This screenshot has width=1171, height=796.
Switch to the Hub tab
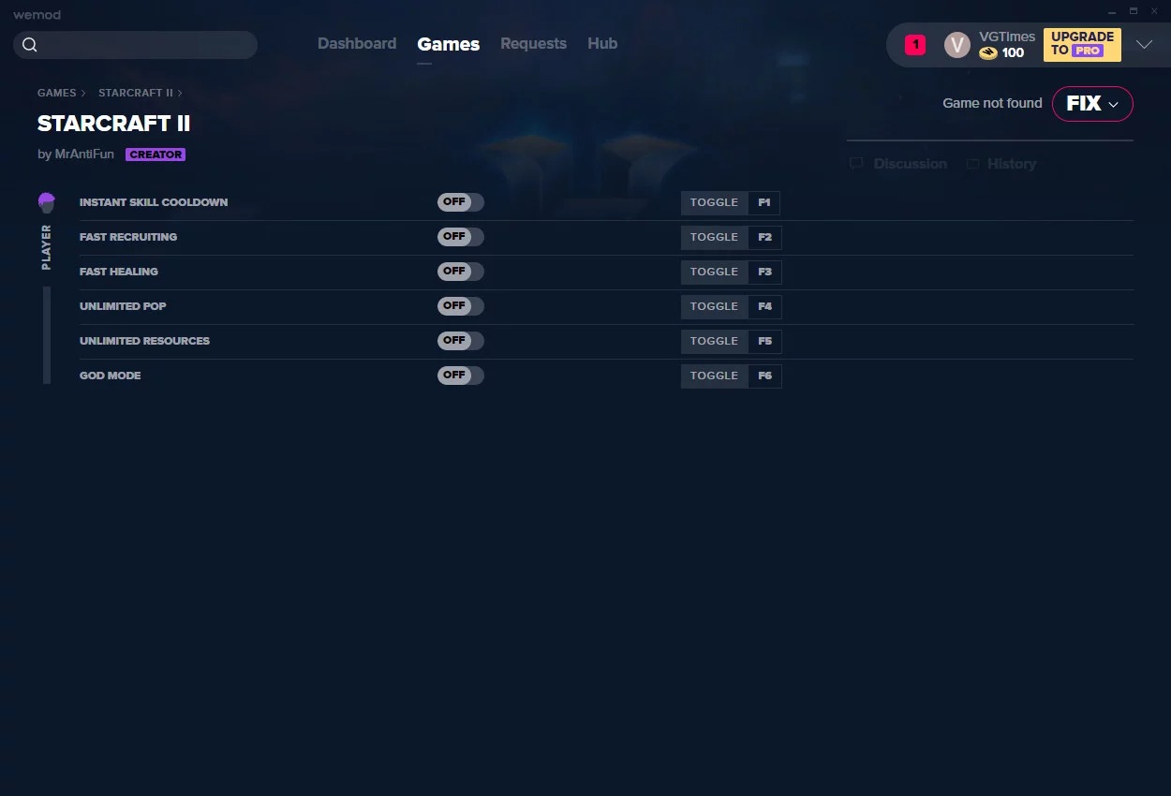[602, 44]
